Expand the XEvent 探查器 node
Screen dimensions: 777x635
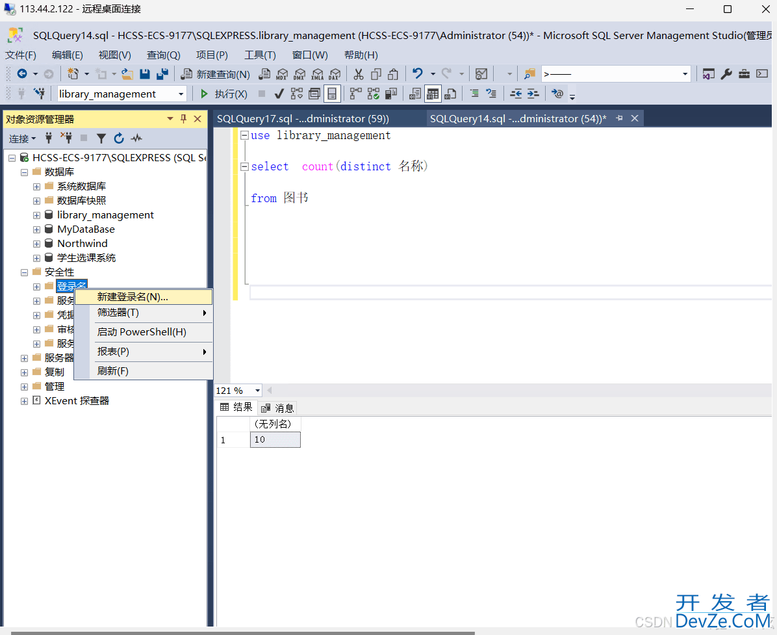[x=24, y=401]
